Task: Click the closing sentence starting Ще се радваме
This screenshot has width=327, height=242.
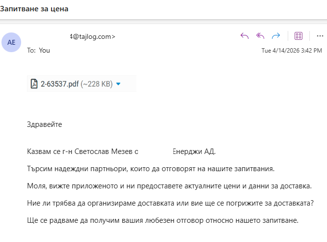Action: 163,220
